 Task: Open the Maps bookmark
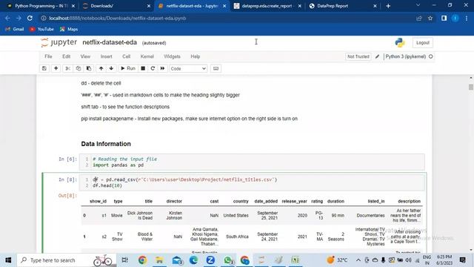69,30
